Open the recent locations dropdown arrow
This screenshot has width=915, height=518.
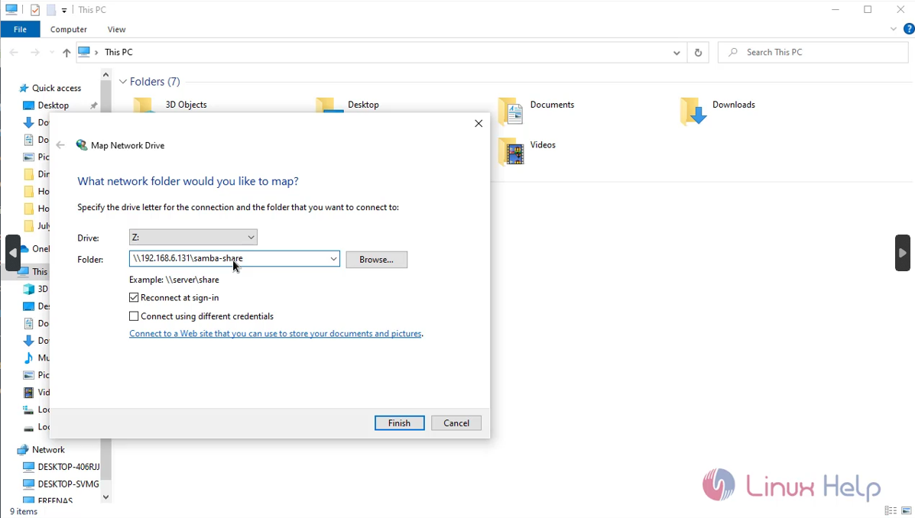tap(51, 53)
